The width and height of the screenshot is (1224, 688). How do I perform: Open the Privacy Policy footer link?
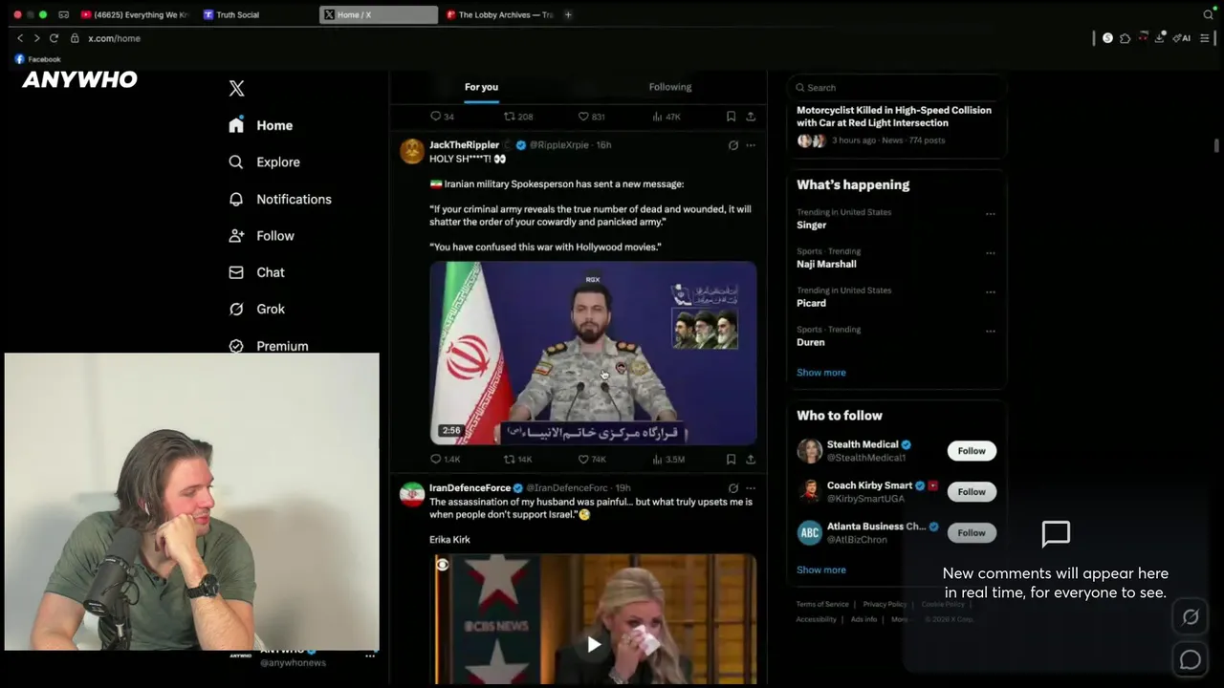coord(885,605)
